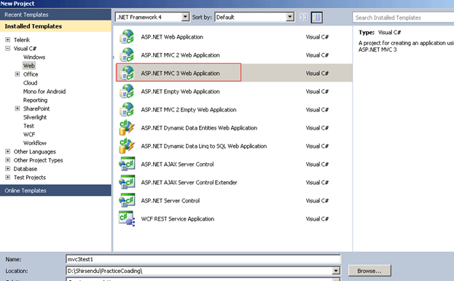Expand the Test Projects node

[x=8, y=177]
